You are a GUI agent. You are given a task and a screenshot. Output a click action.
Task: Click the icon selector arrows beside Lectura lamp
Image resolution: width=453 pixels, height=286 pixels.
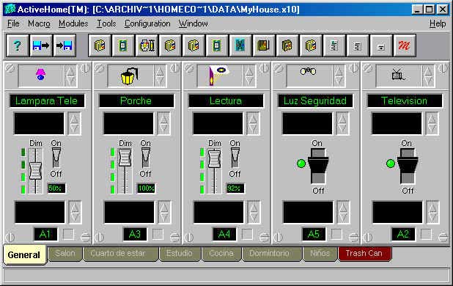[x=249, y=76]
